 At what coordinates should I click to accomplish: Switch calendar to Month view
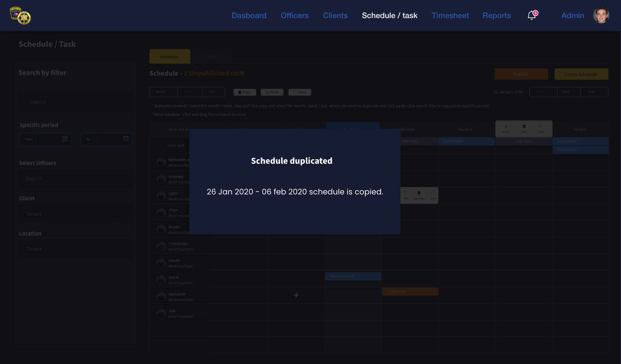pyautogui.click(x=161, y=92)
